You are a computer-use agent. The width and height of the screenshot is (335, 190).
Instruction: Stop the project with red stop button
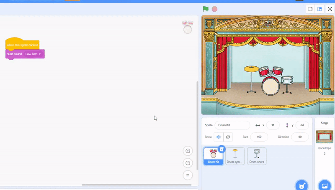coord(214,9)
